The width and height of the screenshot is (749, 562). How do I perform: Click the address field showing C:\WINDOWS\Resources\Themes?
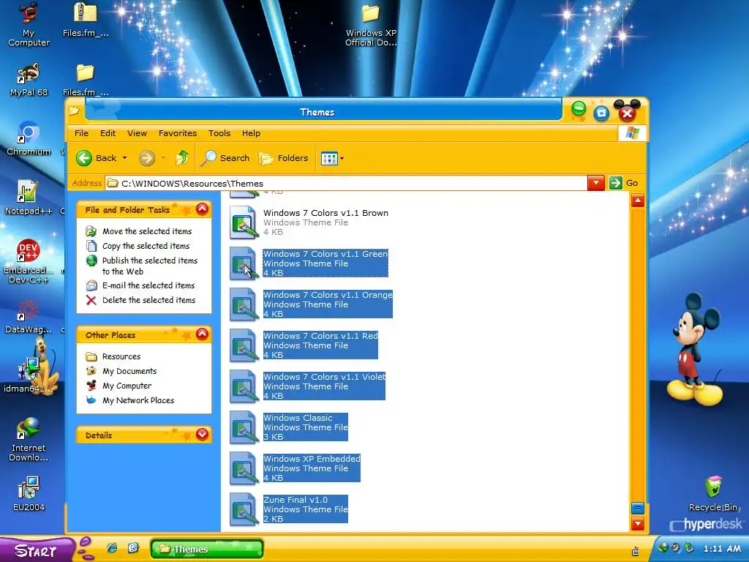[x=346, y=184]
